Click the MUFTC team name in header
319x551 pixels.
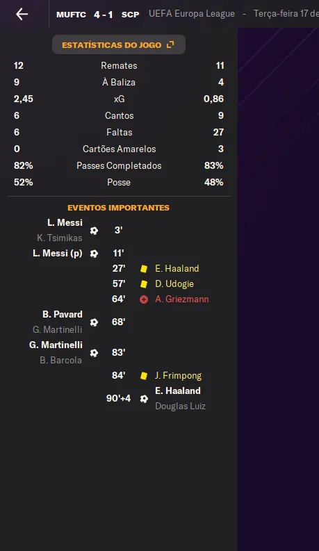pyautogui.click(x=71, y=15)
